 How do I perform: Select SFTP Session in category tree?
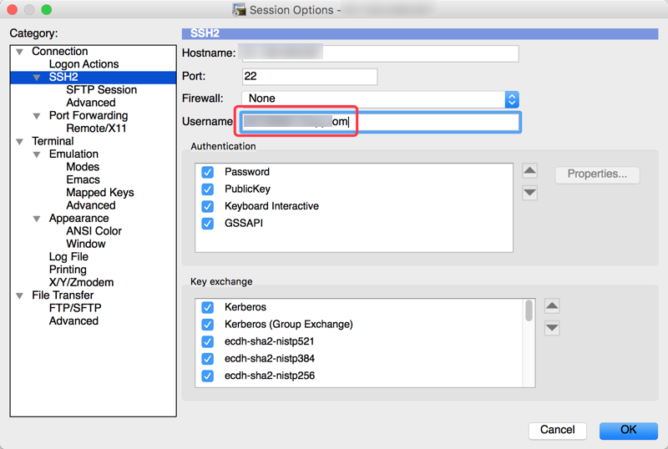pyautogui.click(x=101, y=90)
